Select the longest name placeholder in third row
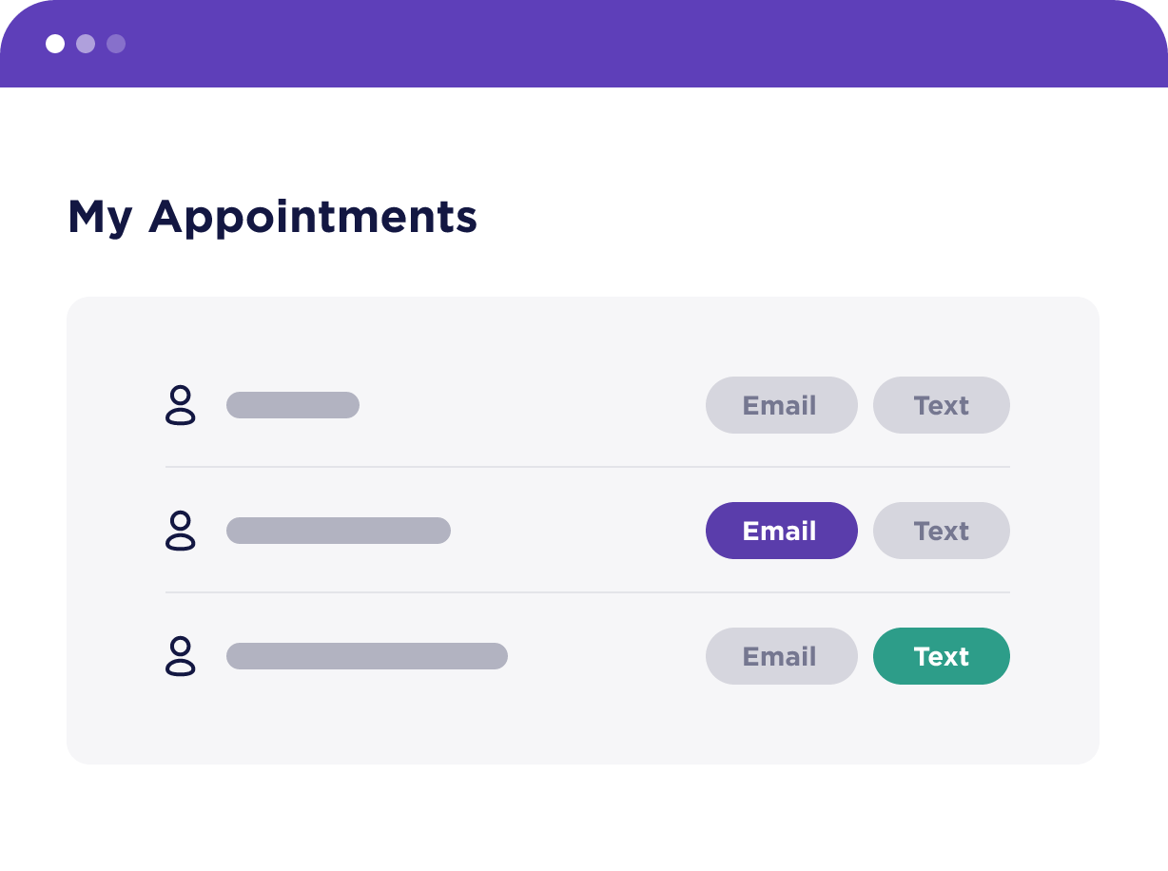The width and height of the screenshot is (1168, 871). click(x=366, y=656)
